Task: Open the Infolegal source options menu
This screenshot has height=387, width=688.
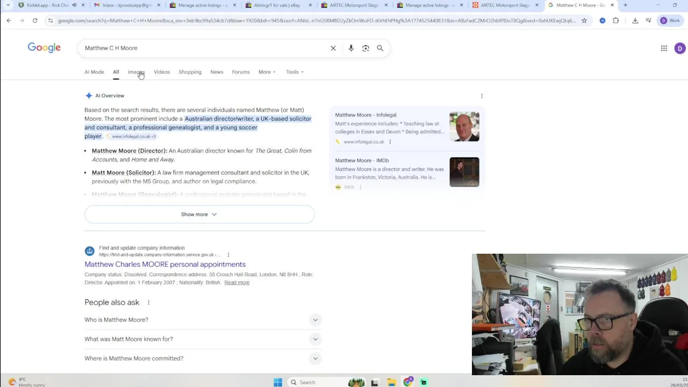Action: 390,142
